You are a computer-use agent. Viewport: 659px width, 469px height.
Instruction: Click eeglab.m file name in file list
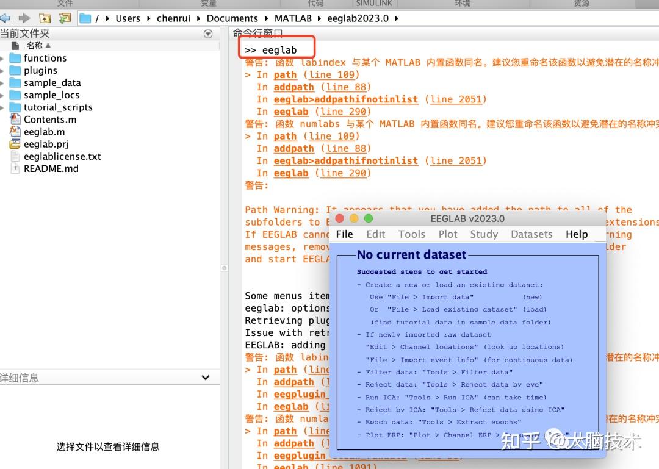pyautogui.click(x=44, y=132)
